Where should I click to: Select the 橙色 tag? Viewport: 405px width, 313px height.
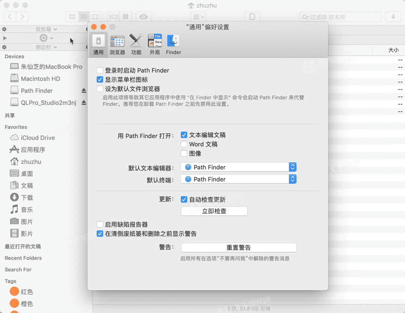click(21, 303)
